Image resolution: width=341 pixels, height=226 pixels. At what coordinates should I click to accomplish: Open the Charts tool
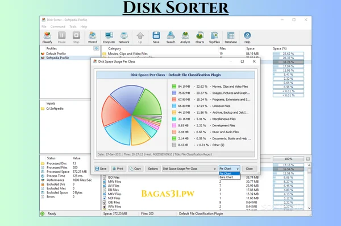(x=199, y=37)
